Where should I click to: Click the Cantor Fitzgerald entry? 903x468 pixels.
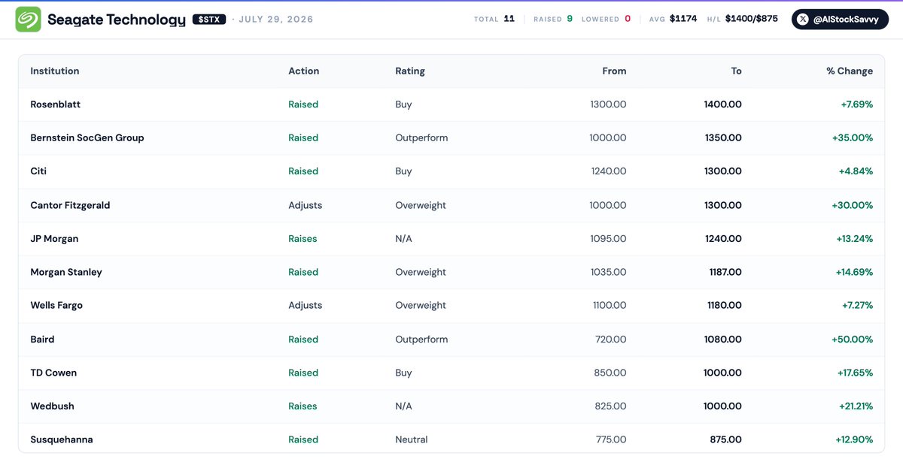click(x=70, y=205)
